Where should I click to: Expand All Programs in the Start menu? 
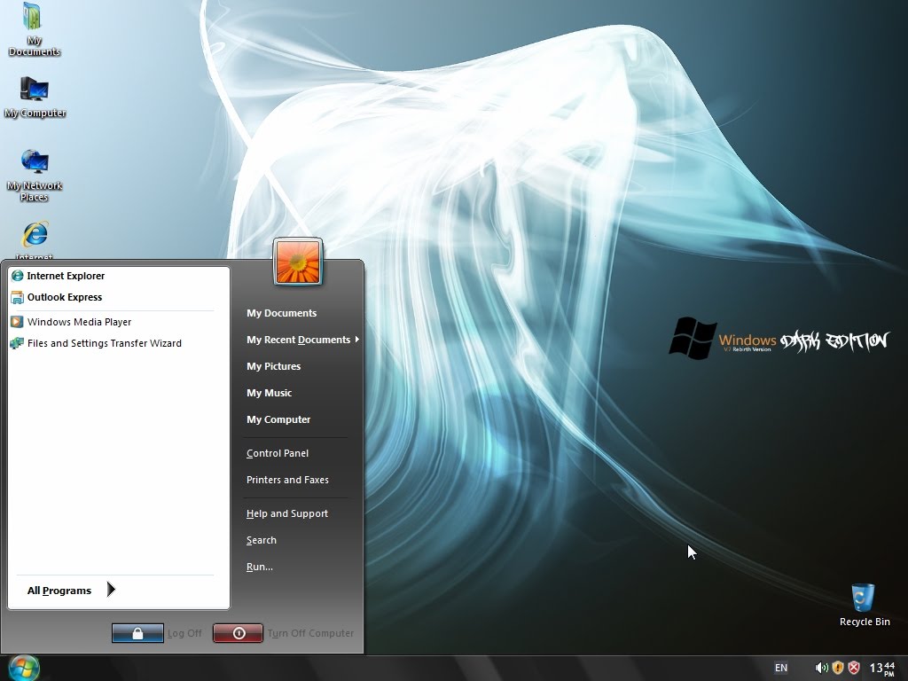[59, 590]
